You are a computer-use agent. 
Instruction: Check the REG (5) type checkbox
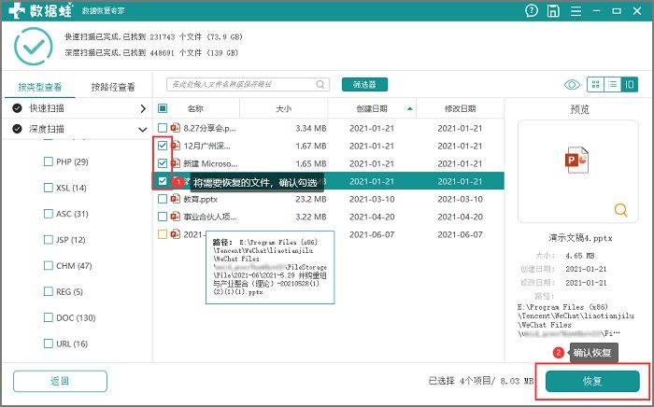click(49, 291)
